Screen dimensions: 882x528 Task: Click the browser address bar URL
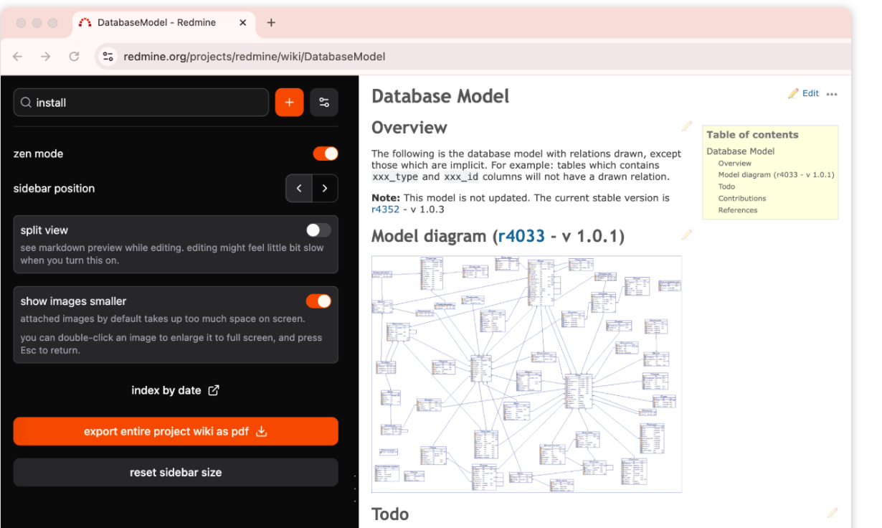pyautogui.click(x=255, y=57)
